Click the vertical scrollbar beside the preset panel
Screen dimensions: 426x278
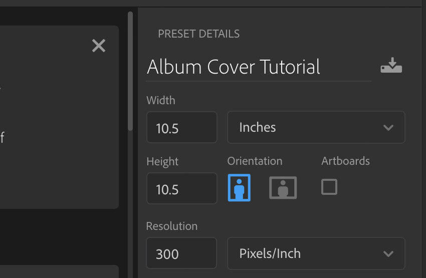coord(130,71)
